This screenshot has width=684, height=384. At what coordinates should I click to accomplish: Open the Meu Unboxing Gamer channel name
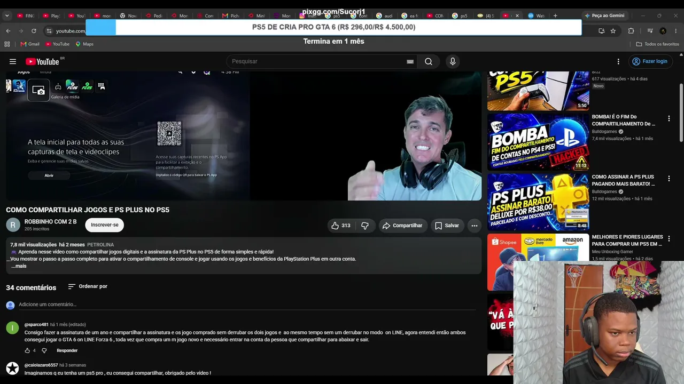612,252
